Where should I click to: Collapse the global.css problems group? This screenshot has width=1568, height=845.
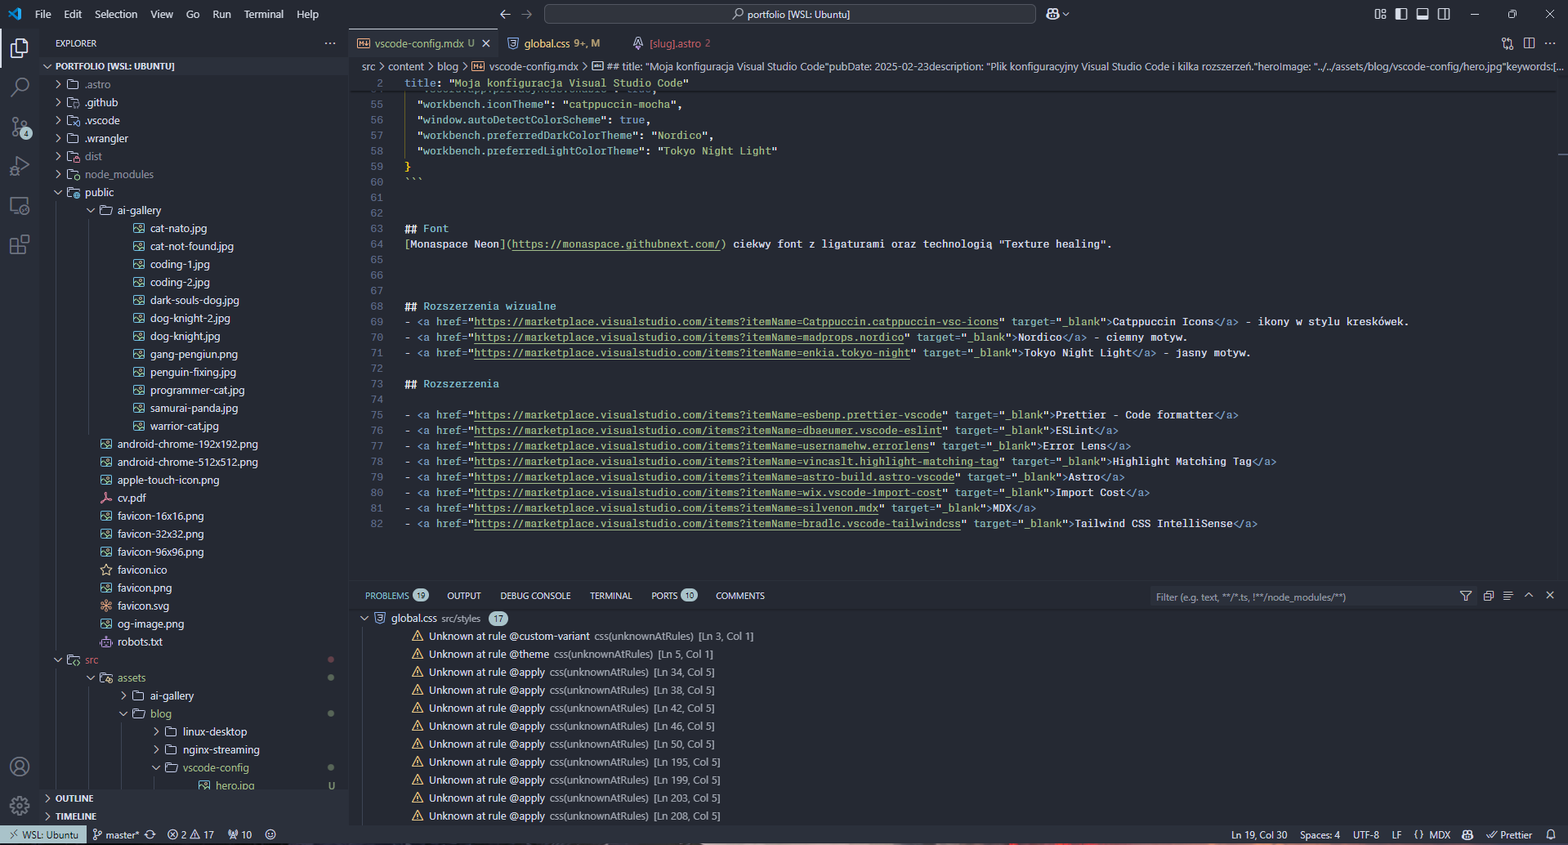[364, 619]
